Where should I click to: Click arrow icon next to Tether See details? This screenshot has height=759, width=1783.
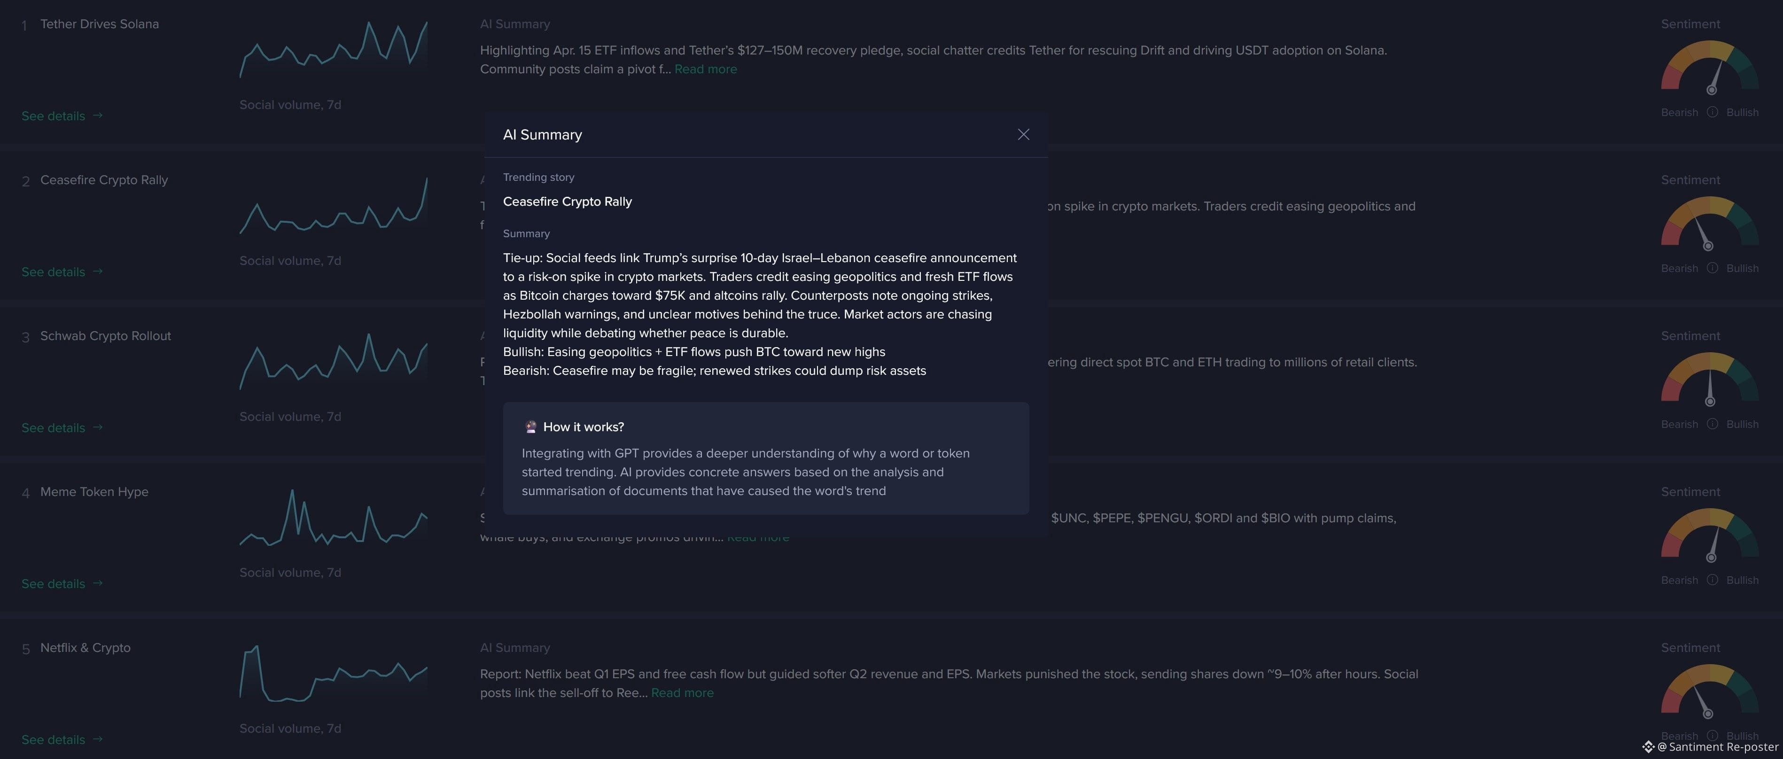click(98, 116)
